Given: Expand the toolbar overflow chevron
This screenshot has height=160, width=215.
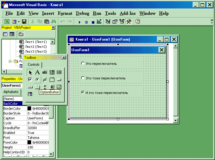Looking at the screenshot, I should (x=212, y=21).
